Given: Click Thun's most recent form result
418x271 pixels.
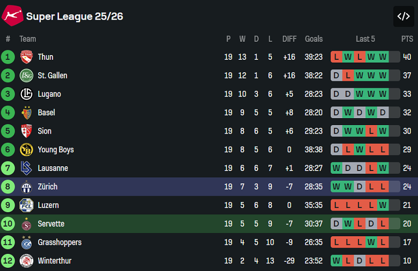Looking at the screenshot, I should tap(383, 57).
